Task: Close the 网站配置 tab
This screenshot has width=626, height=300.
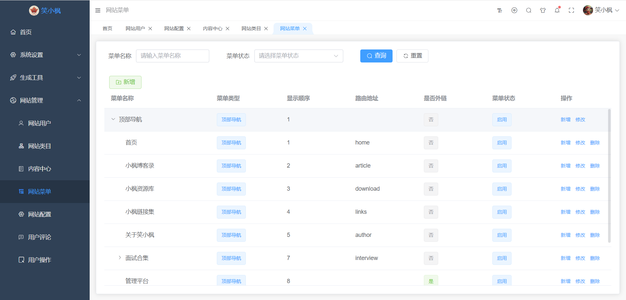Action: [189, 29]
